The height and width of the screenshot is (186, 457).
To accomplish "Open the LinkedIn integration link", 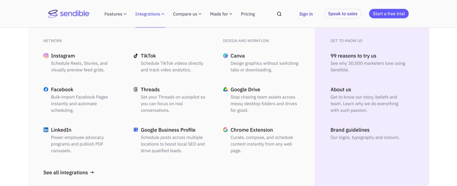I will pyautogui.click(x=61, y=130).
